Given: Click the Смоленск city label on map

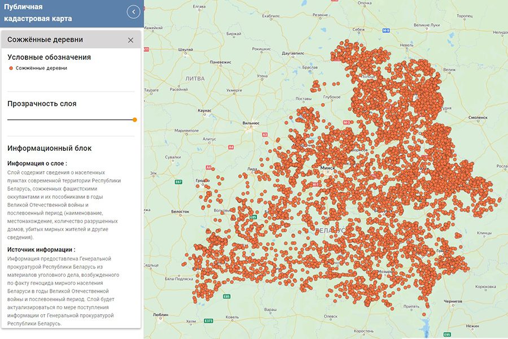Looking at the screenshot, I should (x=478, y=117).
